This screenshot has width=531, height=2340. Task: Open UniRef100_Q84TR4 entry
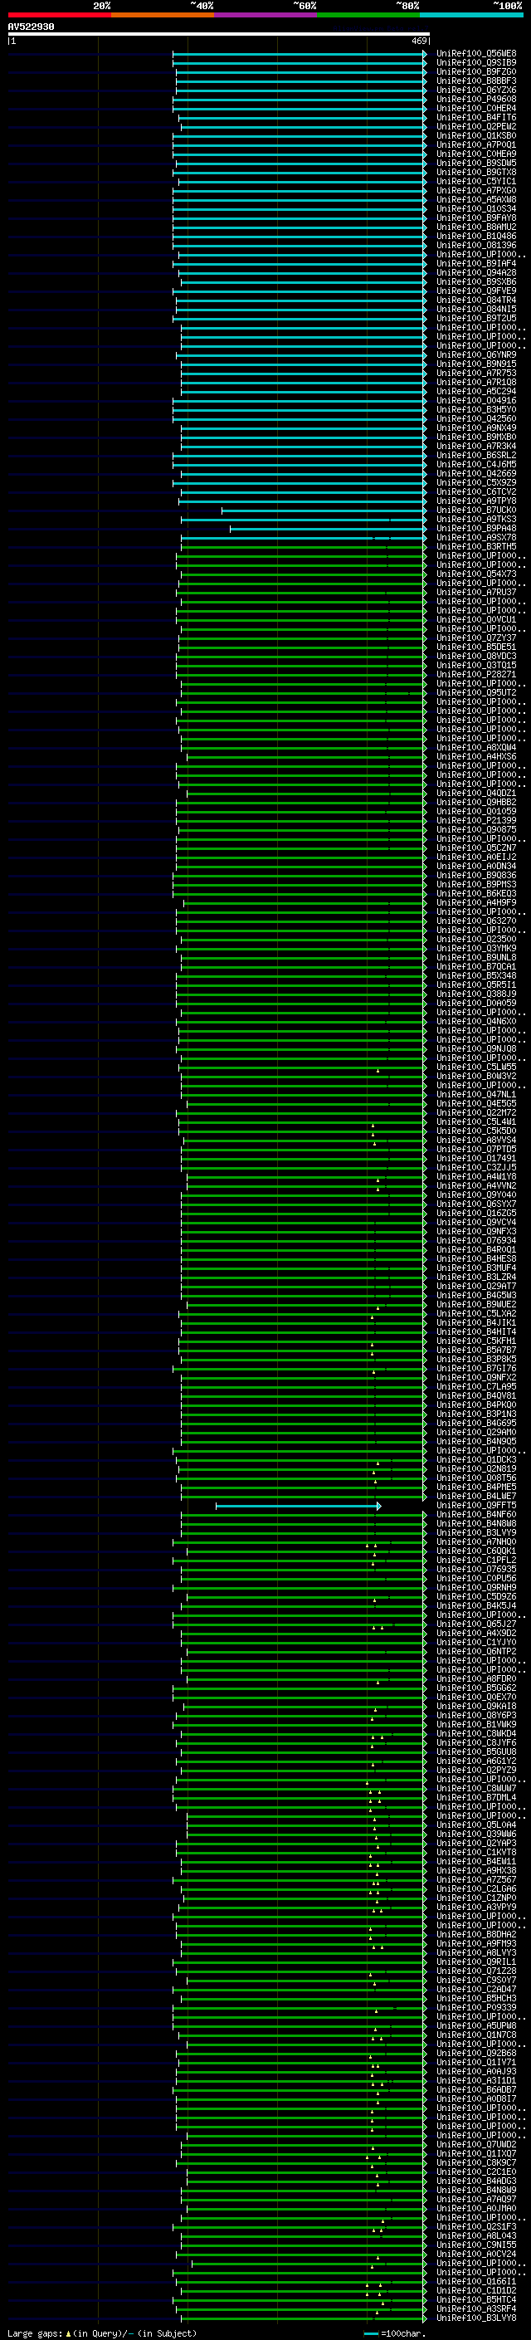click(x=476, y=300)
